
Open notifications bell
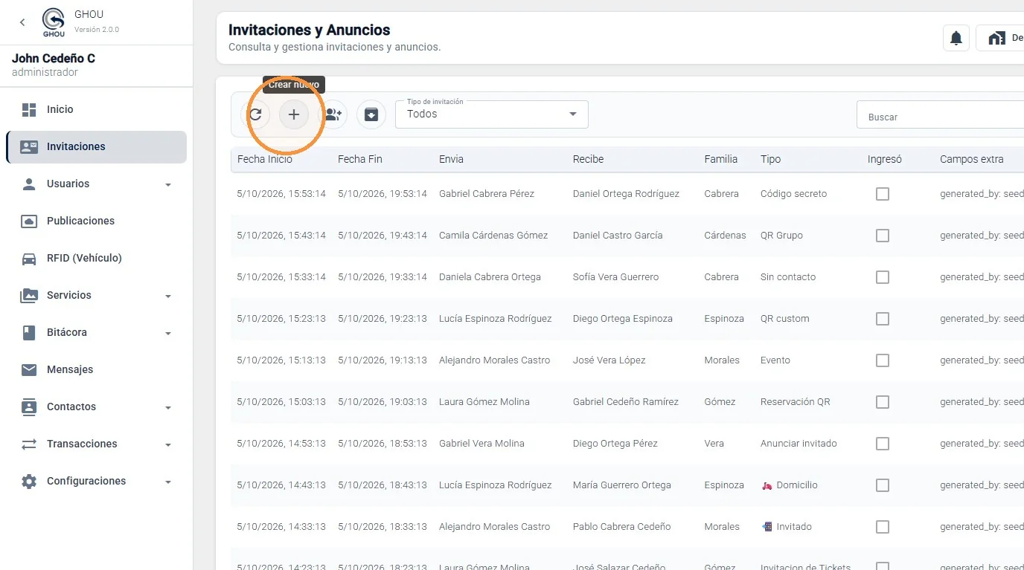(956, 38)
